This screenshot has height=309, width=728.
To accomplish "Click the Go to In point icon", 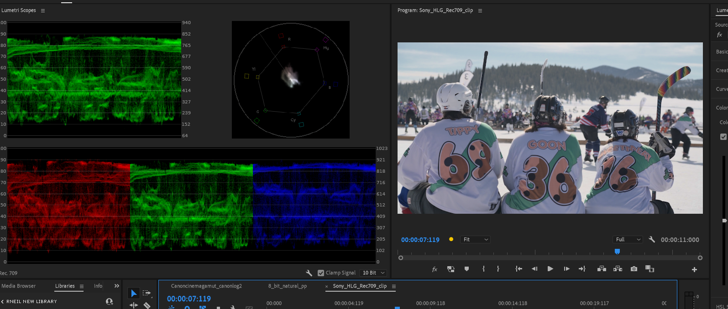I will [519, 269].
